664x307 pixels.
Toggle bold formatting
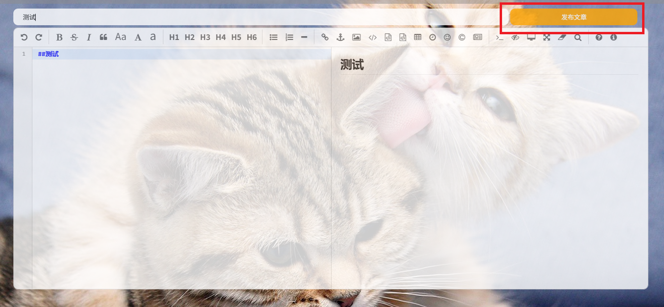click(59, 37)
